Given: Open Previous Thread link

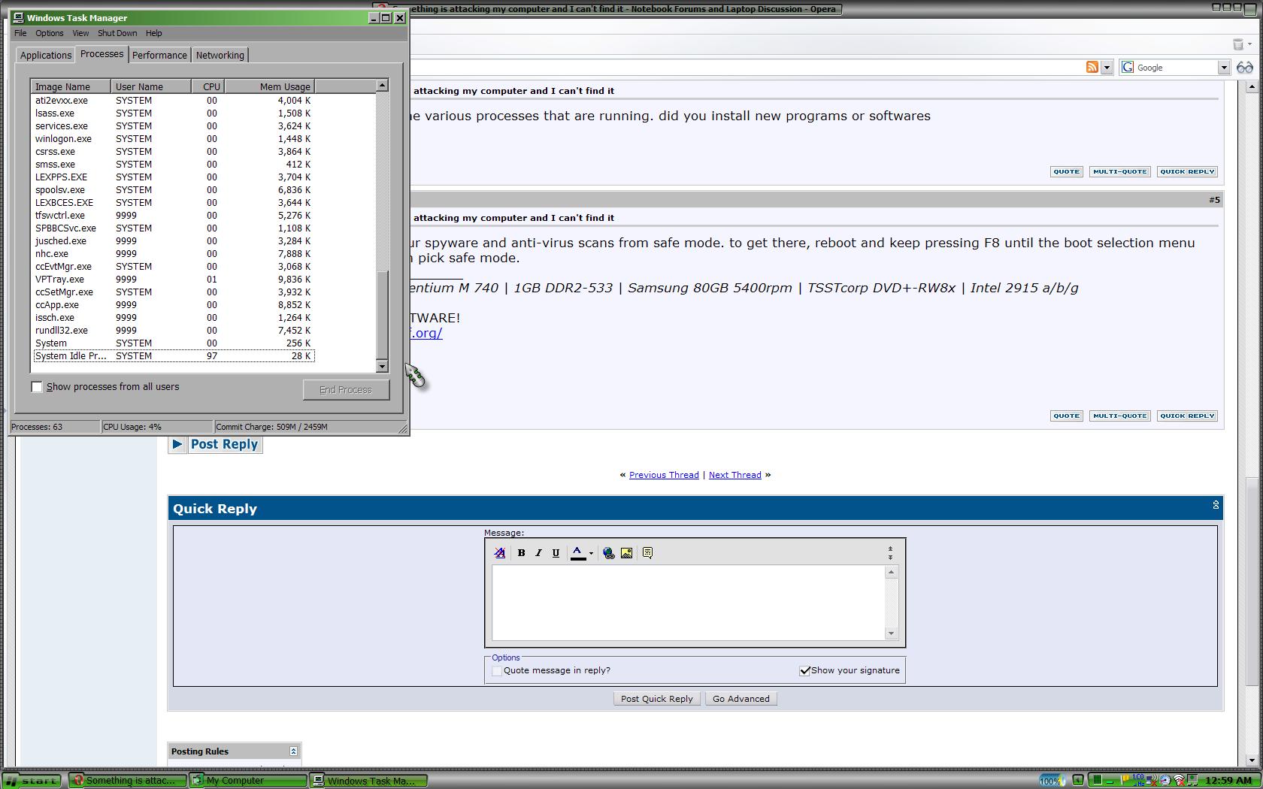Looking at the screenshot, I should click(x=664, y=475).
